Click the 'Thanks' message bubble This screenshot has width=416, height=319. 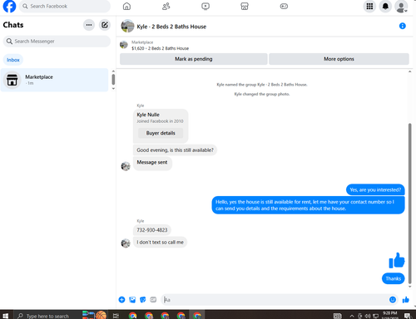point(393,278)
